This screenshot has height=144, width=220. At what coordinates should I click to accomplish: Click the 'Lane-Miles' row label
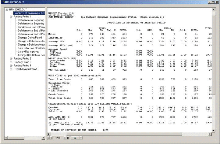pyautogui.click(x=55, y=38)
